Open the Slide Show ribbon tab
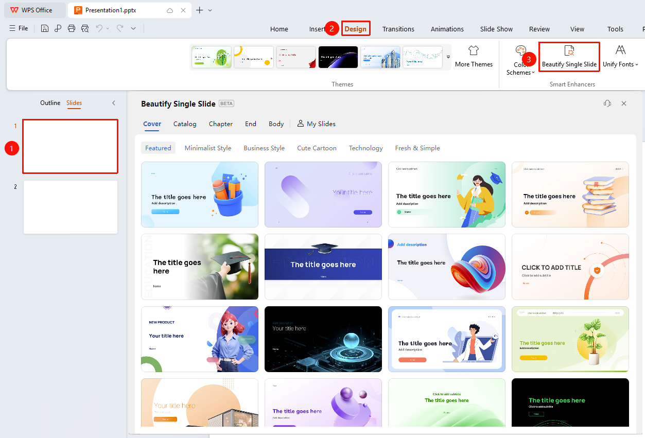The width and height of the screenshot is (645, 438). tap(496, 29)
